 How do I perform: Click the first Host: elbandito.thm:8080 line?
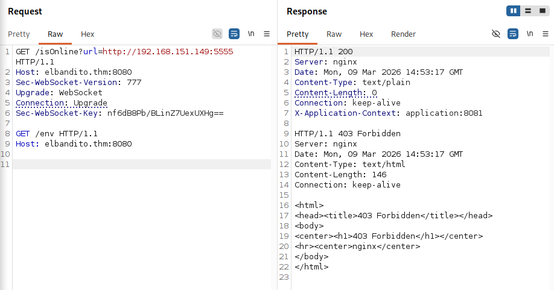[74, 72]
